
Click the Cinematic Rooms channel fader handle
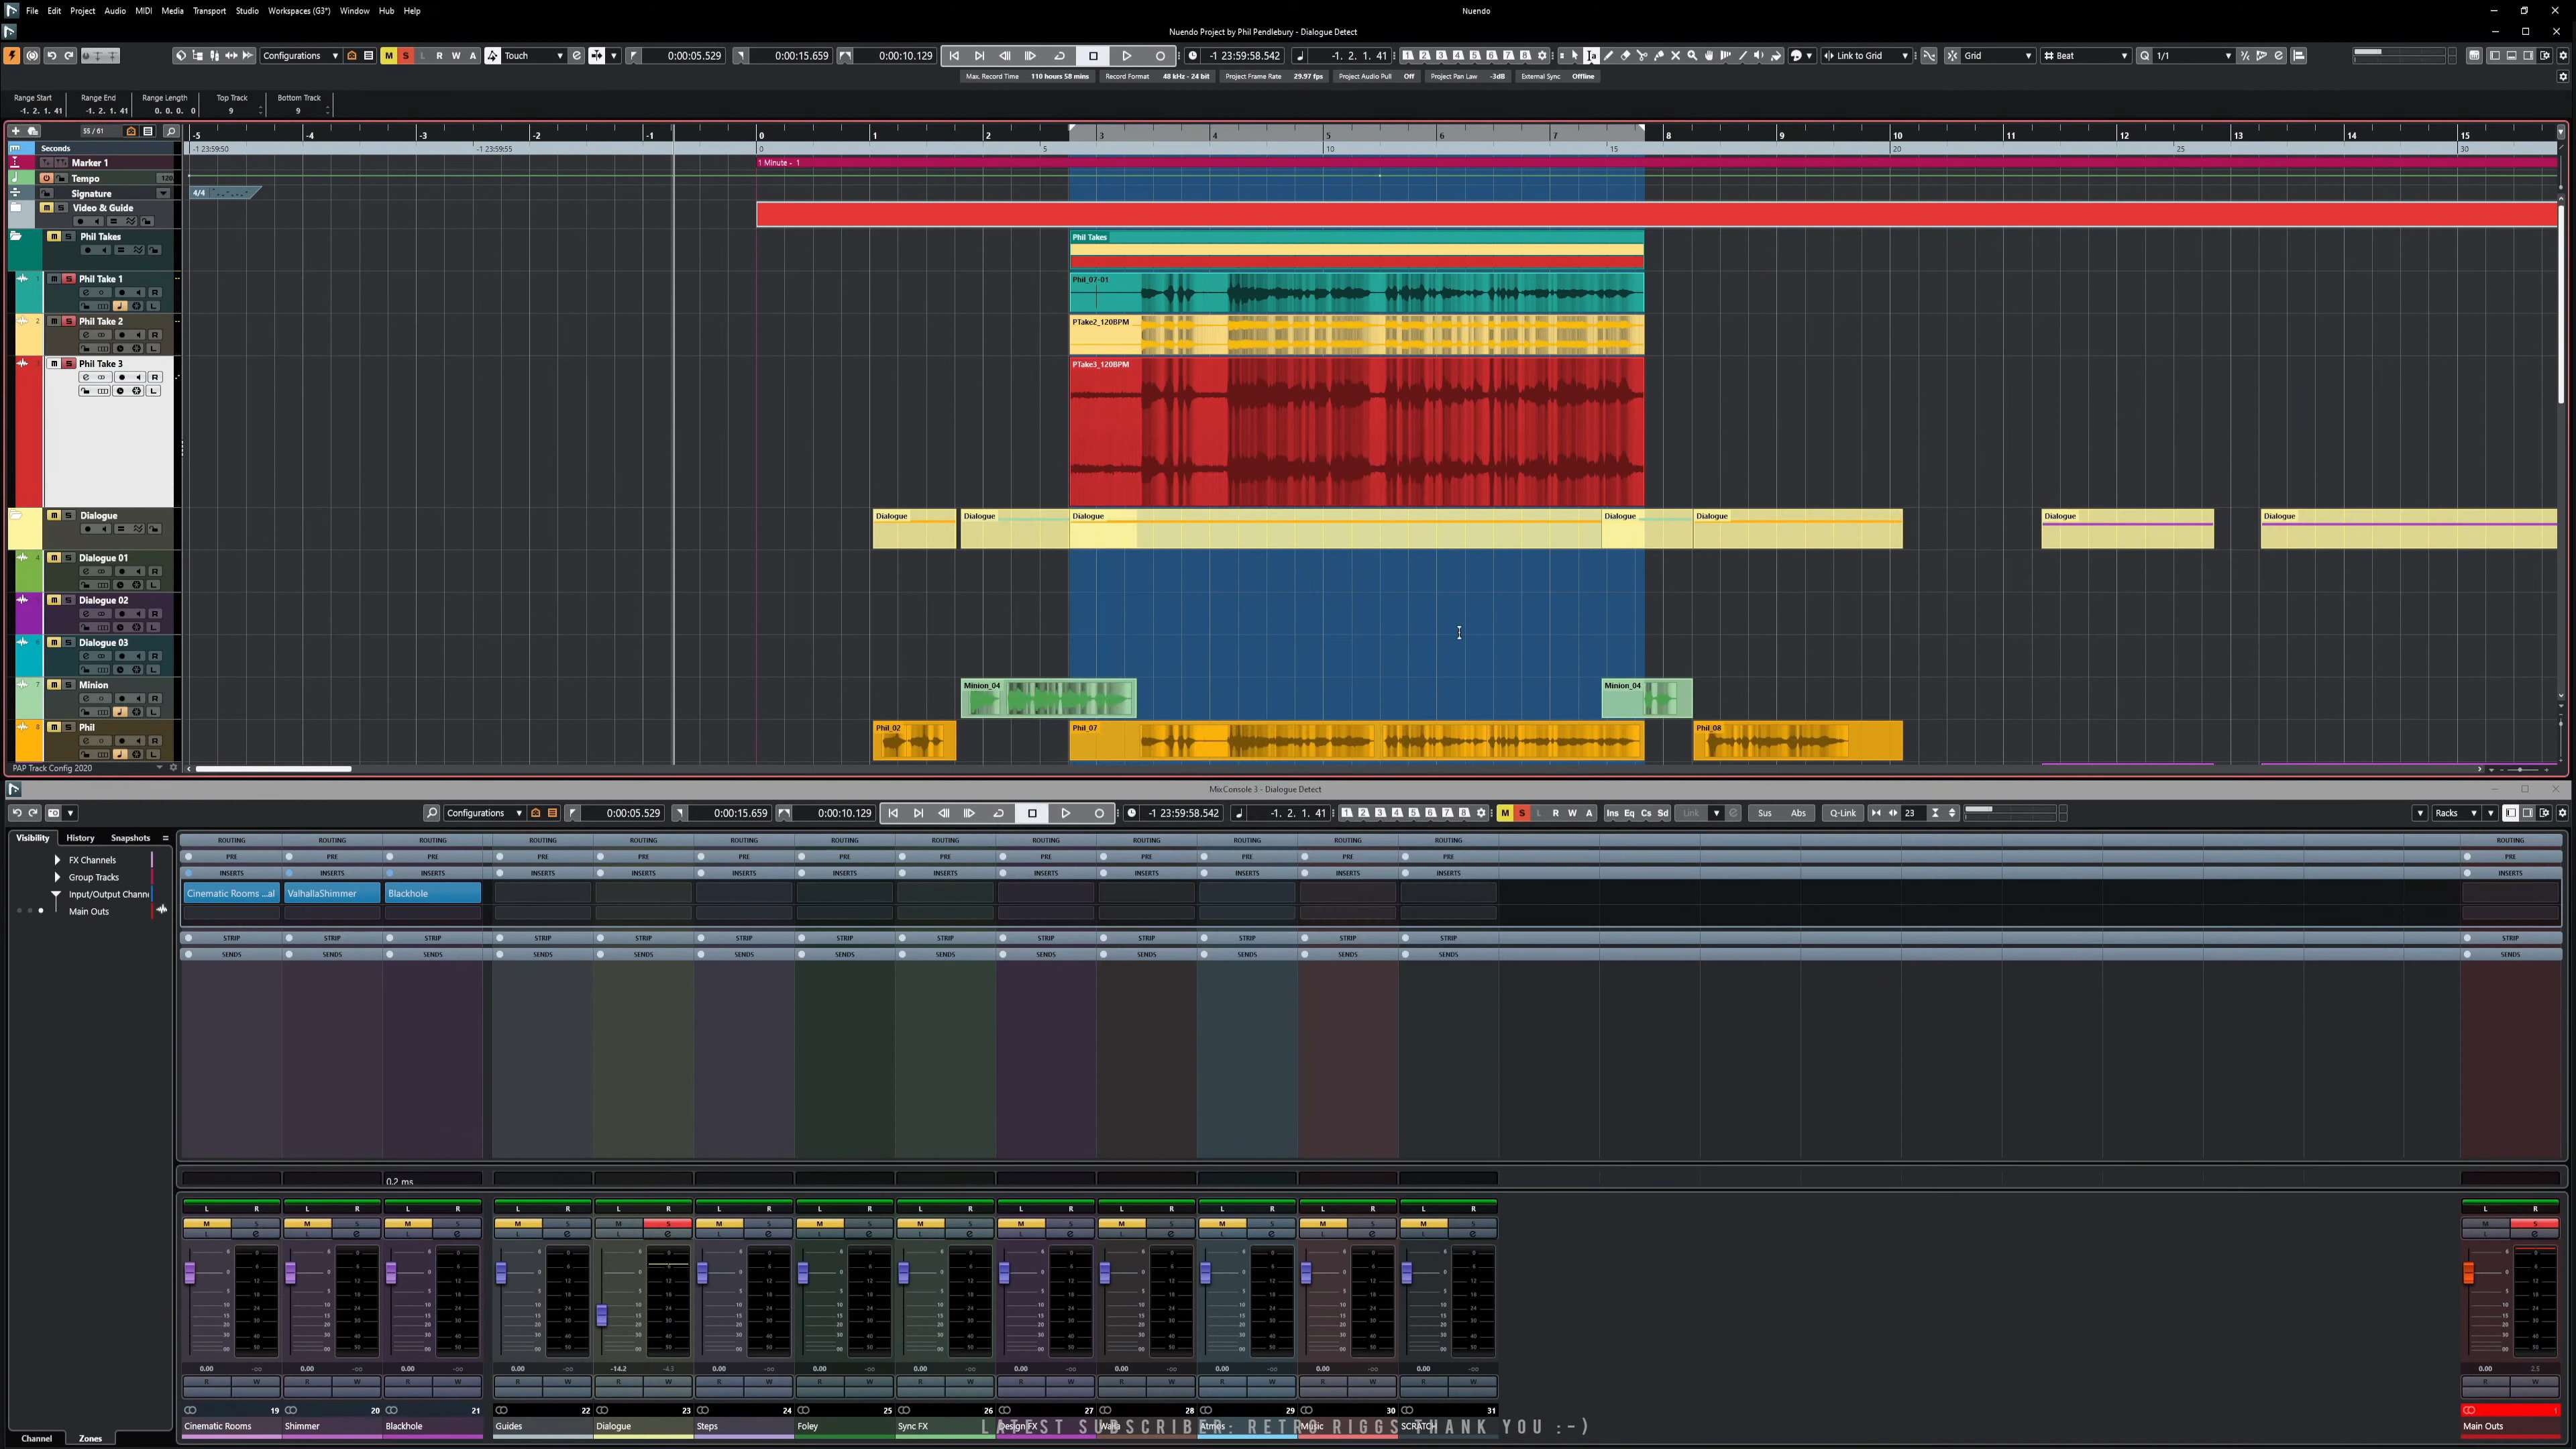(x=190, y=1272)
